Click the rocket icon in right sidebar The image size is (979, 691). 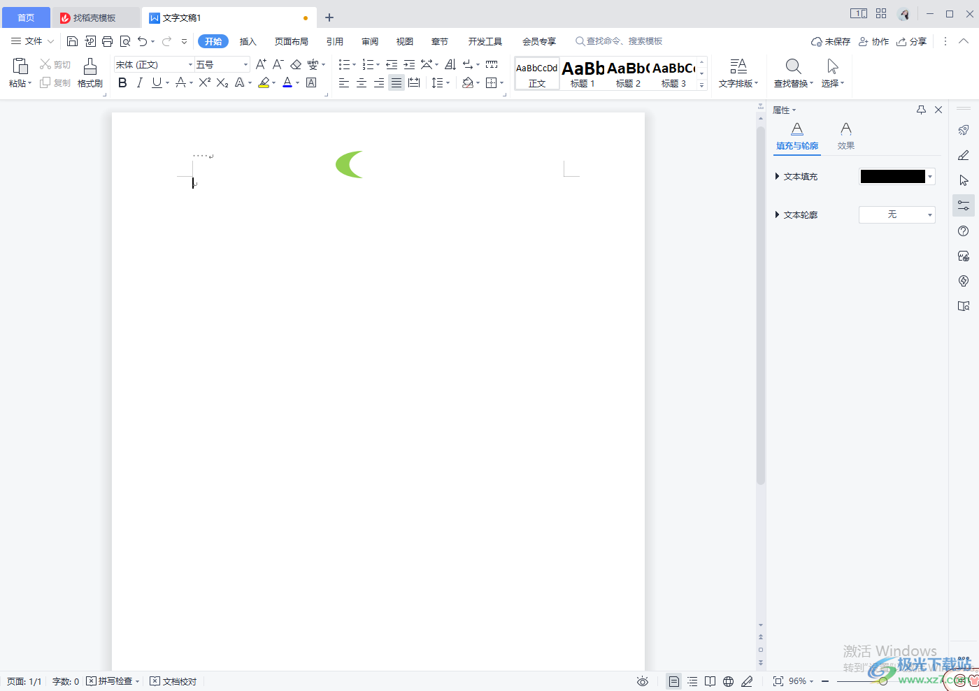pyautogui.click(x=964, y=130)
